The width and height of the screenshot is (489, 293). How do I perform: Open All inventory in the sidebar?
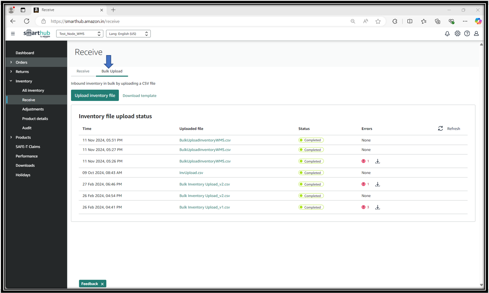point(33,90)
